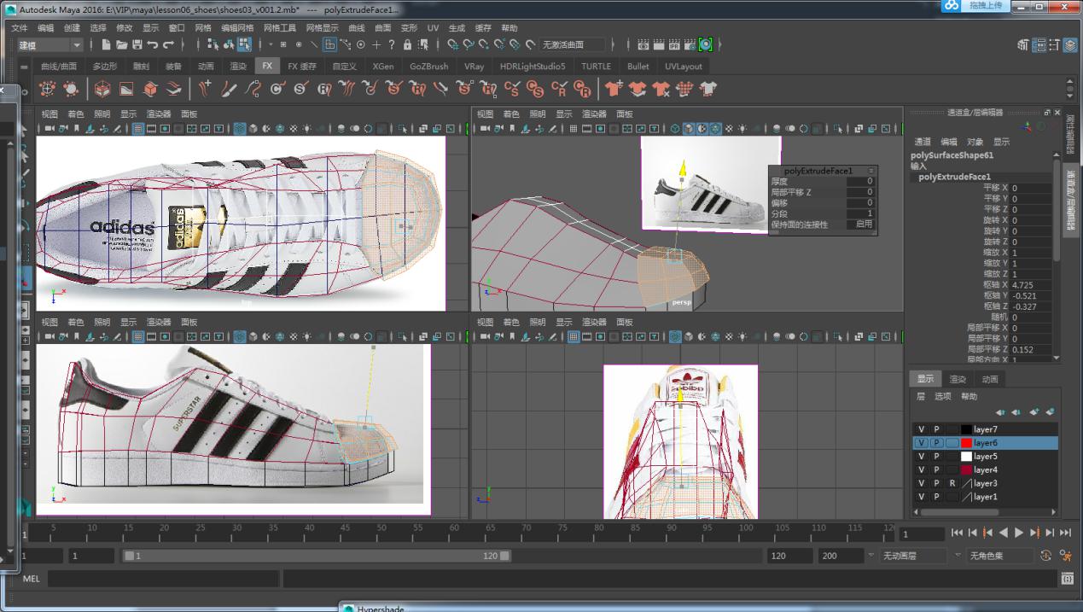
Task: Click the Open Scene folder icon
Action: coord(122,44)
